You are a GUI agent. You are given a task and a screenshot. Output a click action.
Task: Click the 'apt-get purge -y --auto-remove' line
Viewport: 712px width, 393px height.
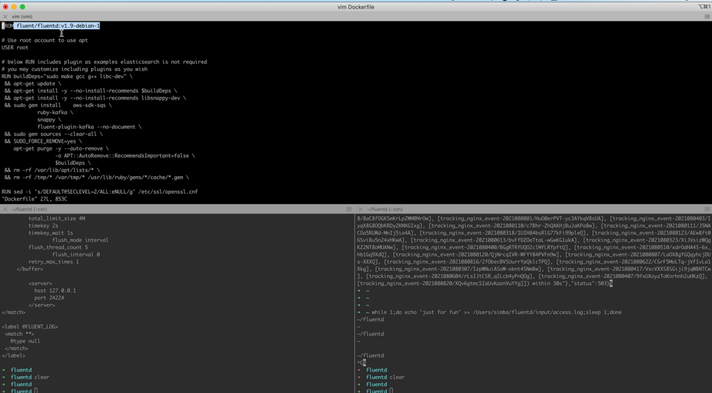61,148
